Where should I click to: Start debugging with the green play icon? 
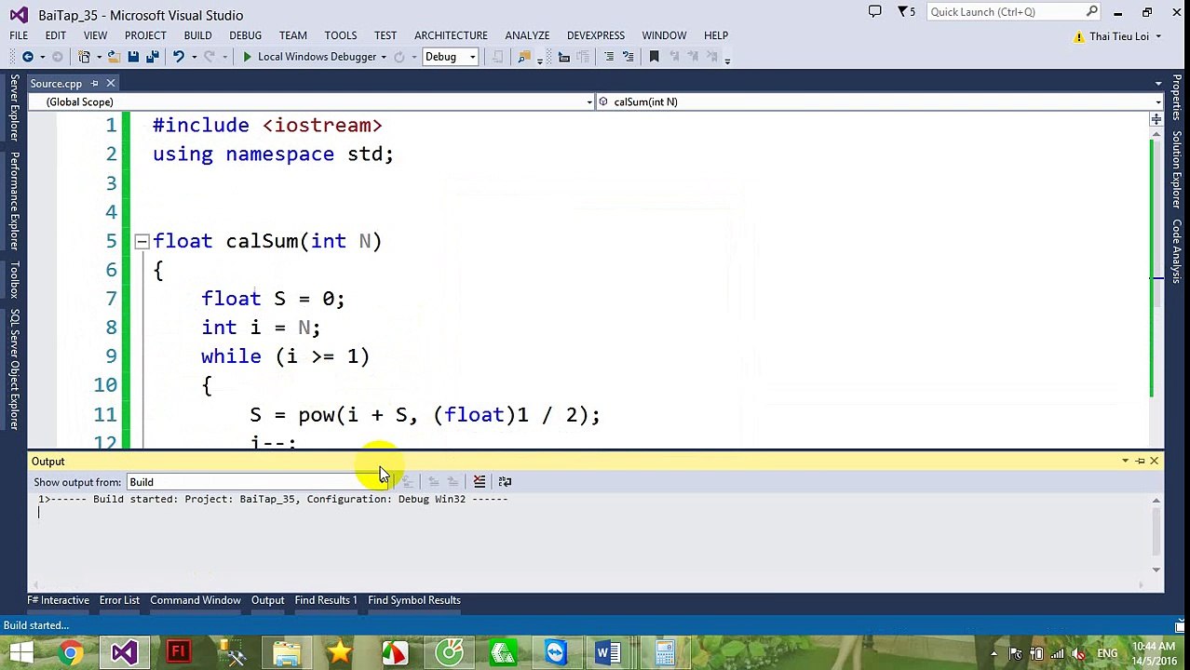tap(247, 57)
